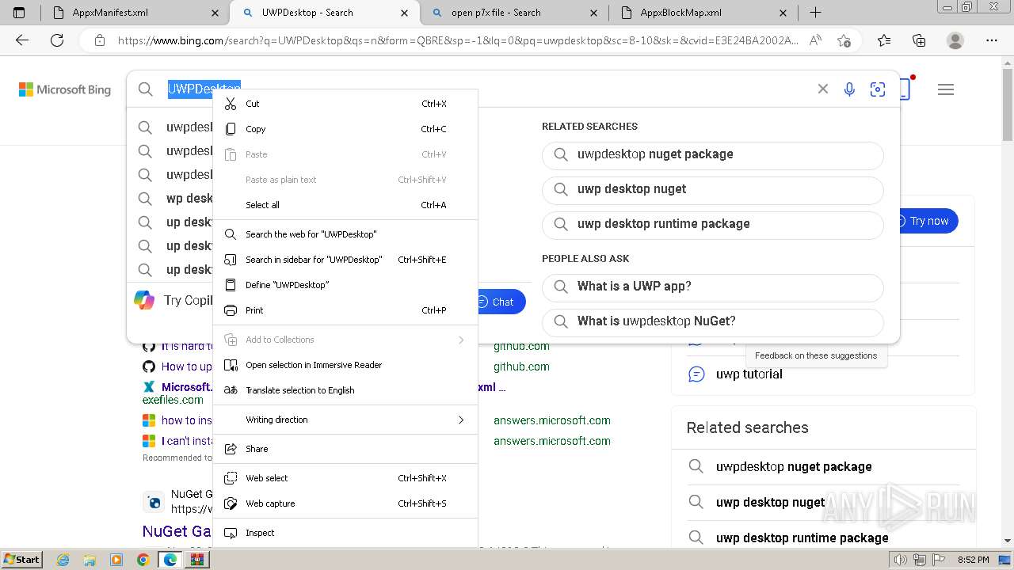Go back to the previous page
Screen dimensions: 1014x570
[x=22, y=40]
